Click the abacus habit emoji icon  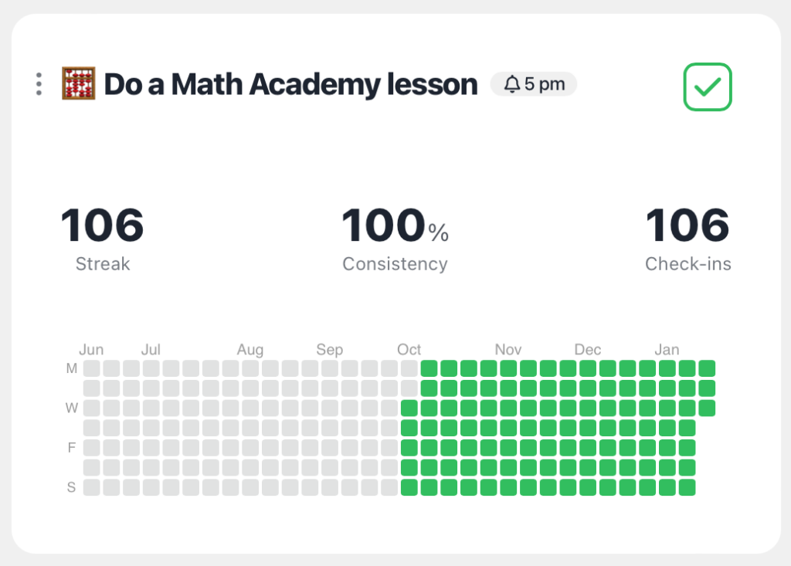pos(80,83)
